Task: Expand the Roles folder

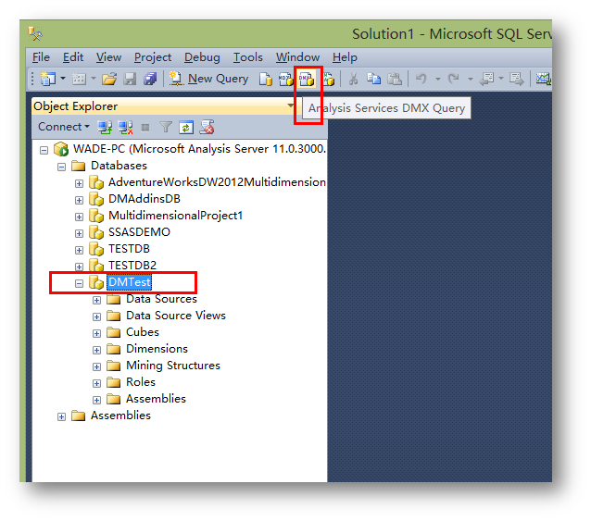Action: (97, 383)
